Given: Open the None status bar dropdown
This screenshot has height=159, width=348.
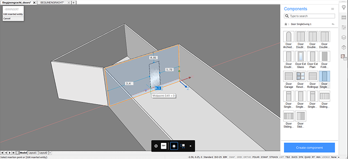Looking at the screenshot, I should point(334,157).
